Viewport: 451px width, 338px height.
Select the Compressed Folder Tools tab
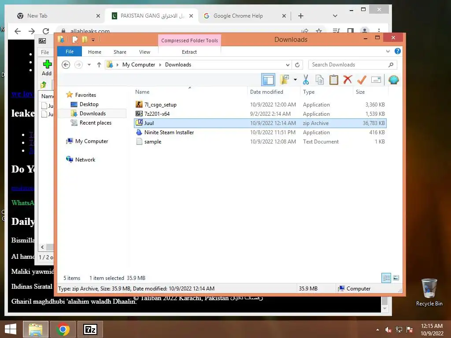point(189,40)
